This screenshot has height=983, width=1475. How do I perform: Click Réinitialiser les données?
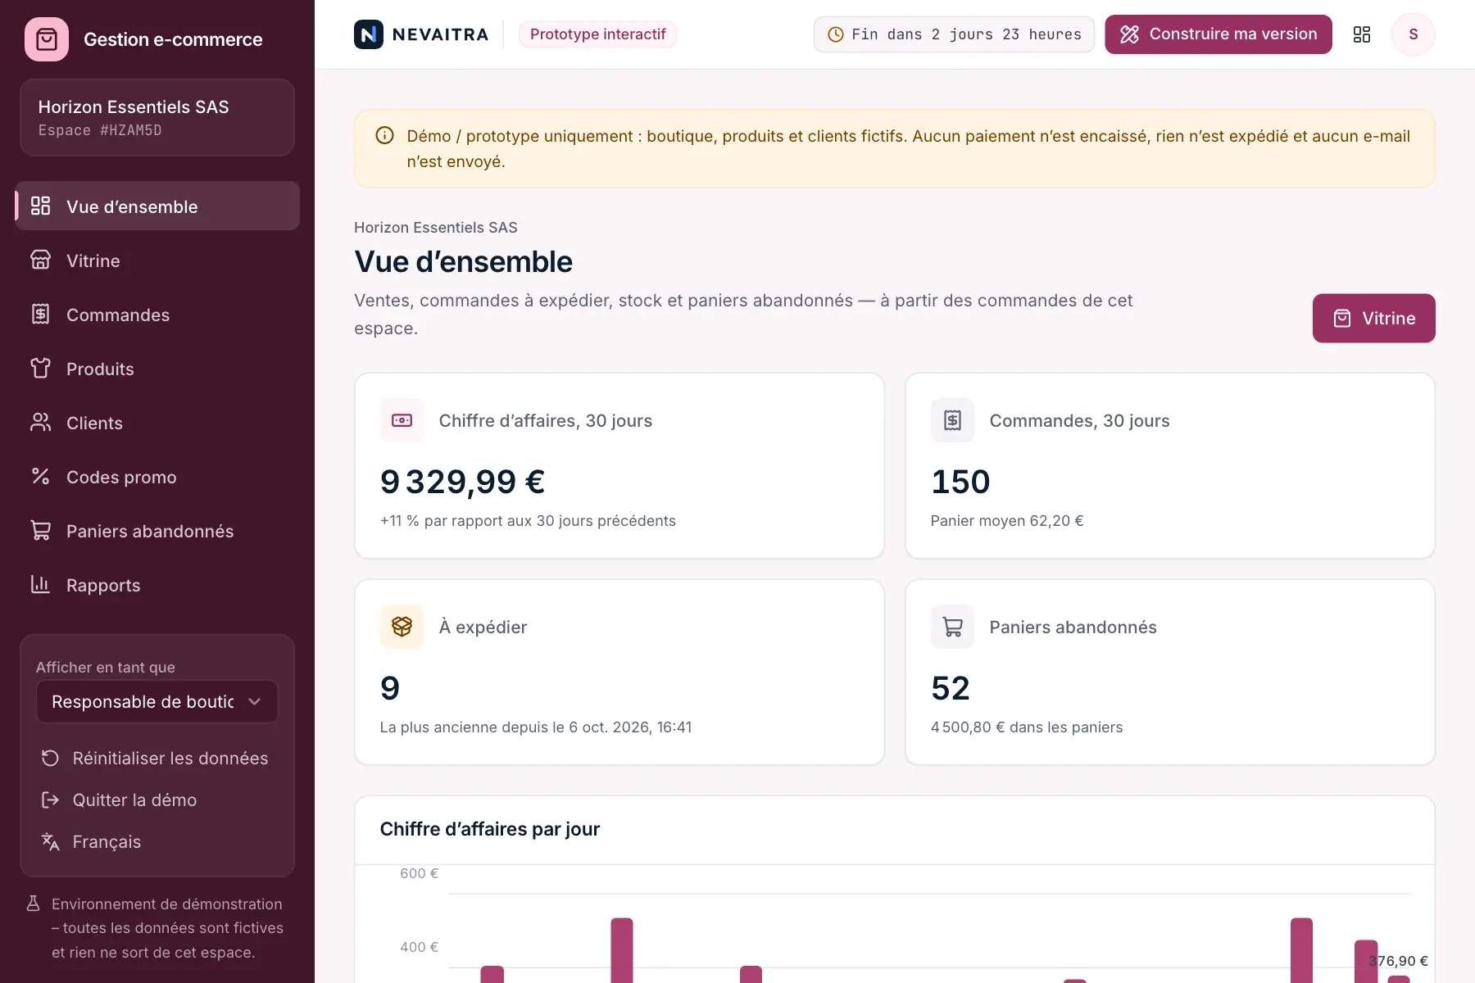pos(157,759)
